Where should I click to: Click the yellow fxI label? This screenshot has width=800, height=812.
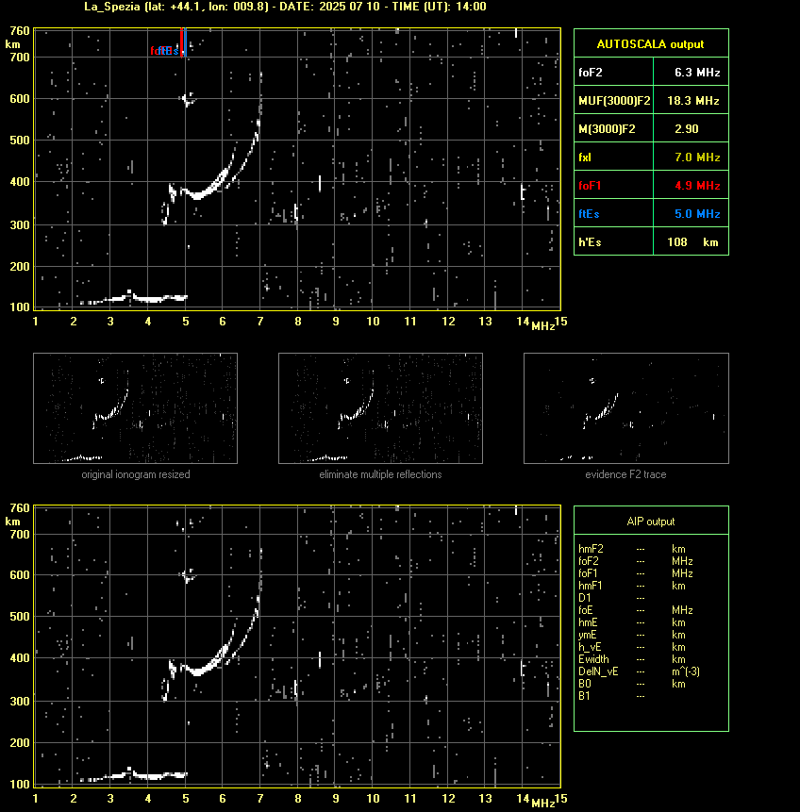585,157
